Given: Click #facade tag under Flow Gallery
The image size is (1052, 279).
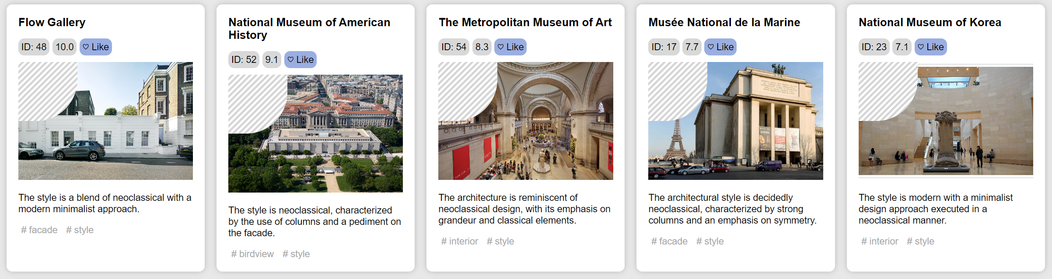Looking at the screenshot, I should pyautogui.click(x=39, y=230).
